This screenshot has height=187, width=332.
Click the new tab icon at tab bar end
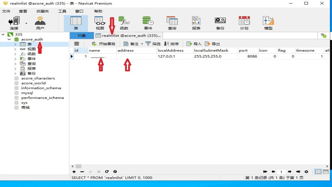tap(323, 36)
